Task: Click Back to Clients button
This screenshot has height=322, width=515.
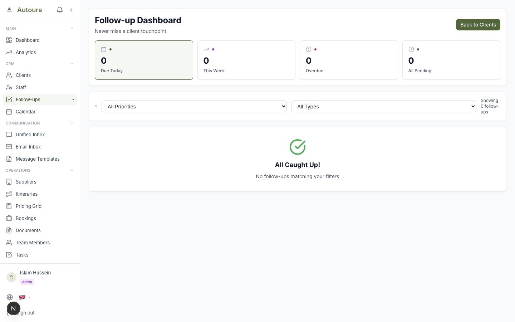Action: pyautogui.click(x=478, y=25)
